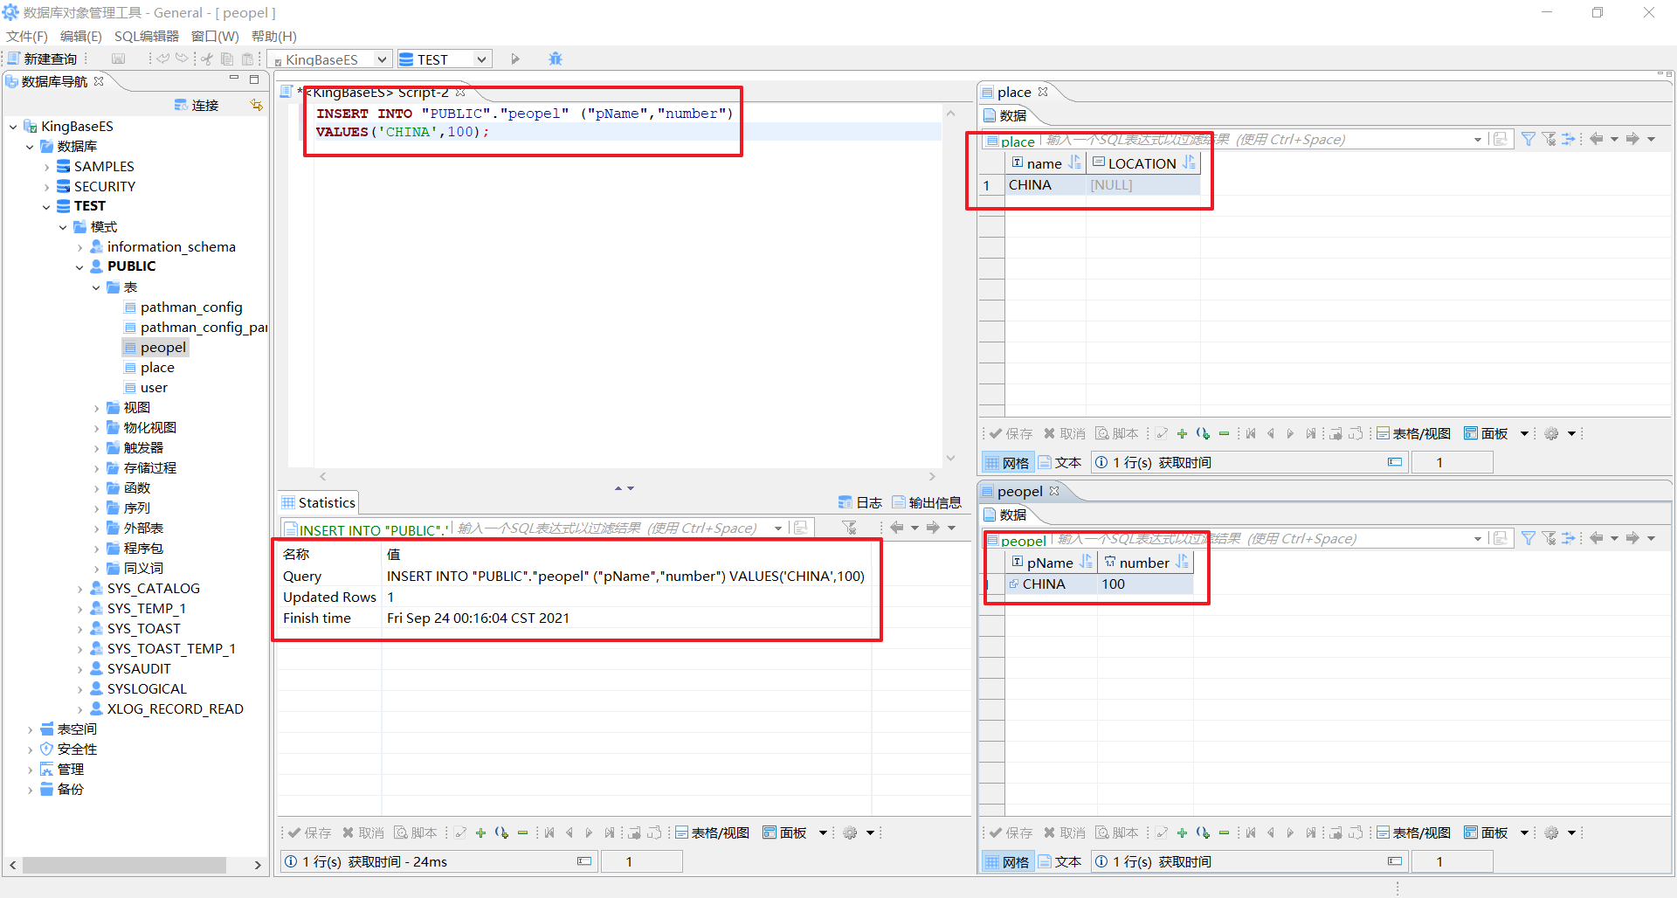This screenshot has width=1677, height=898.
Task: Sort the LOCATION column in place table
Action: (x=1189, y=162)
